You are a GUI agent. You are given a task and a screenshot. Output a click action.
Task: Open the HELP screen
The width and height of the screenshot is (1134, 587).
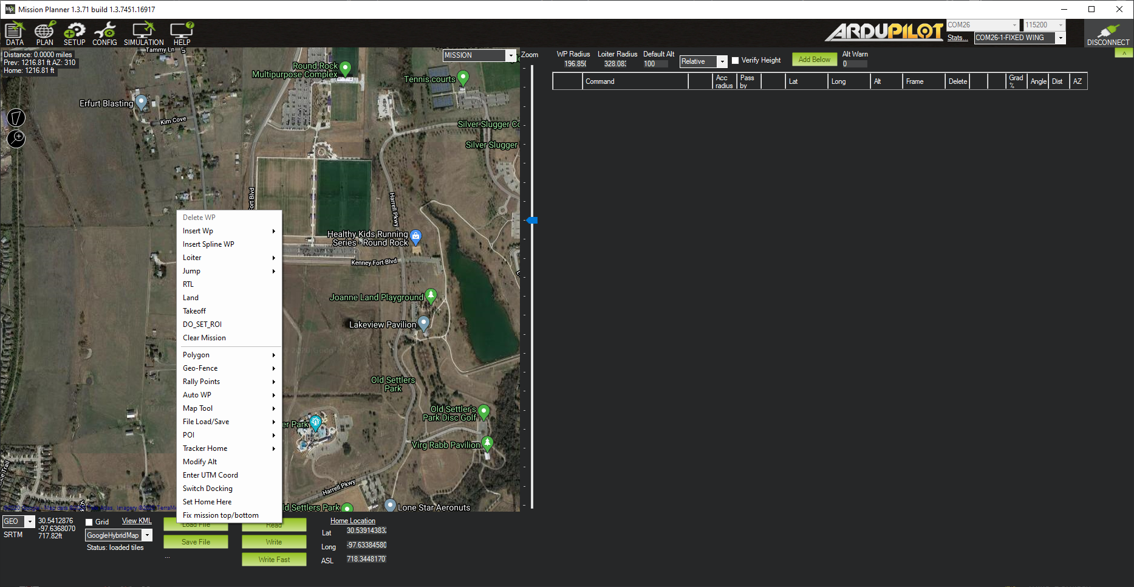tap(182, 33)
